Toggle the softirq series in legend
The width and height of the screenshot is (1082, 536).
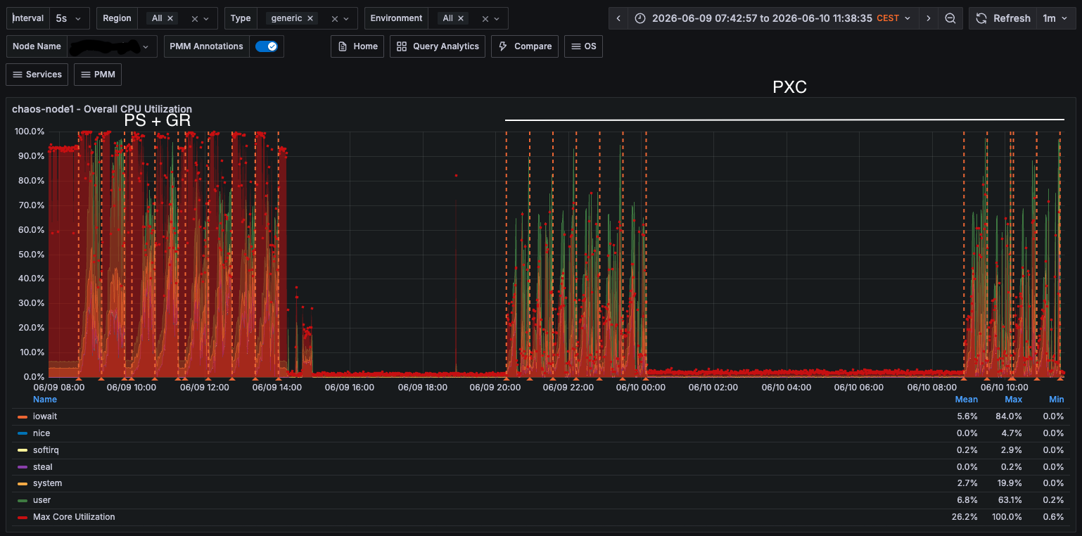pos(46,450)
